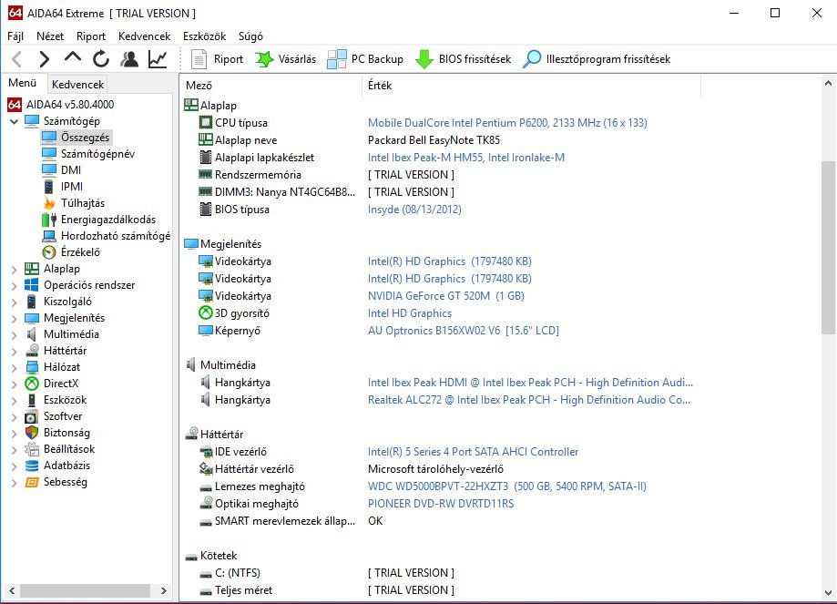
Task: Refresh the page with the circular arrow icon
Action: [101, 58]
